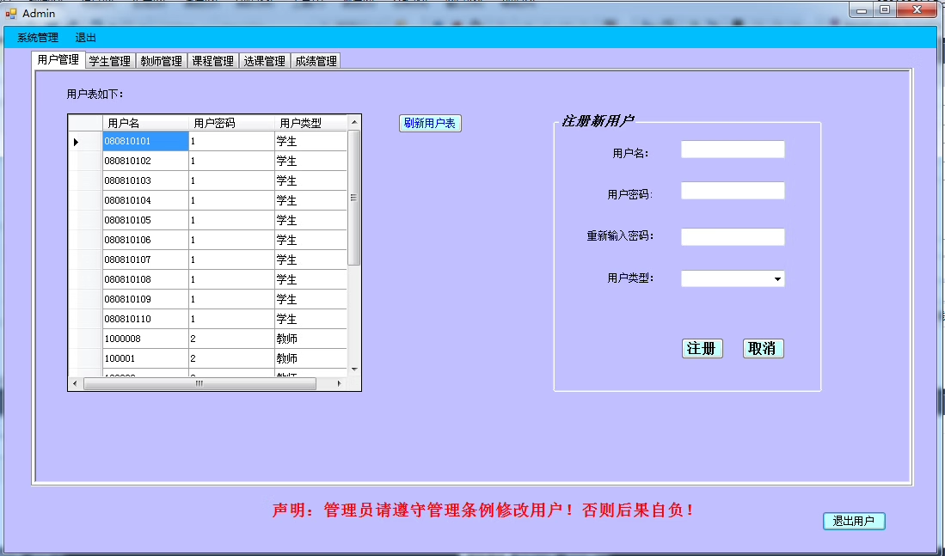
Task: Switch to the 学生管理 tab
Action: [x=110, y=61]
